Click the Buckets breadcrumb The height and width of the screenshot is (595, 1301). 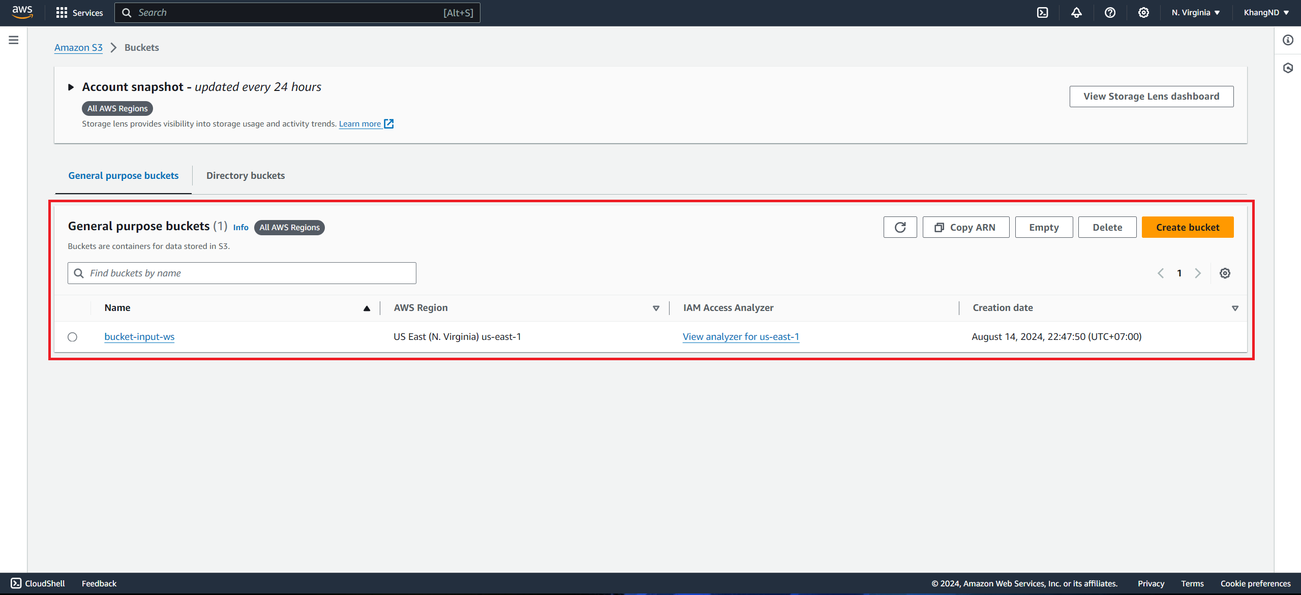(142, 47)
